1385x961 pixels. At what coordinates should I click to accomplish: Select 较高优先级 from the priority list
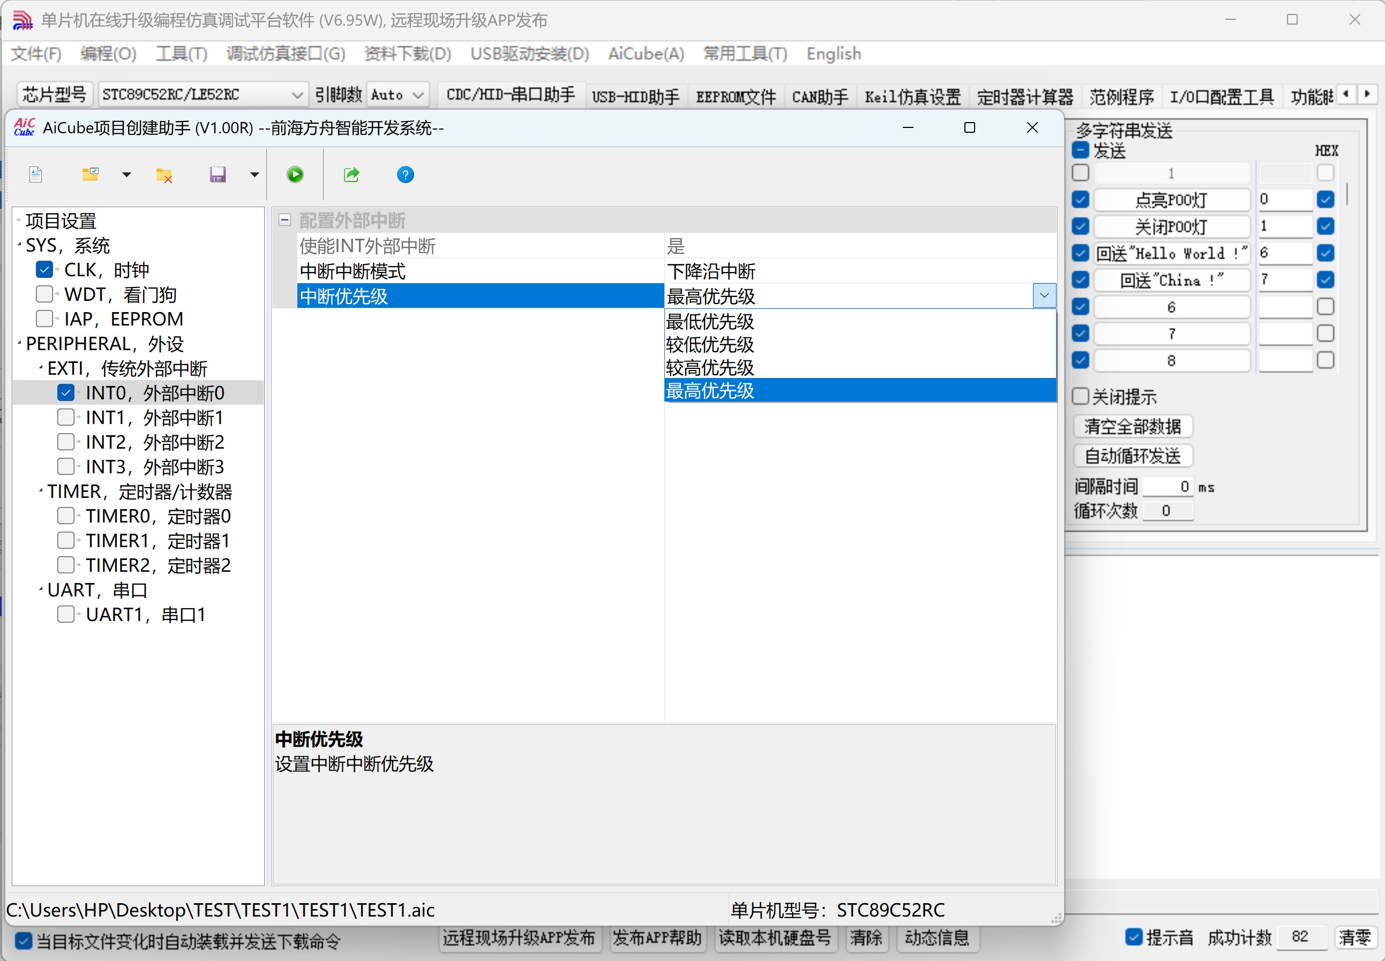860,367
